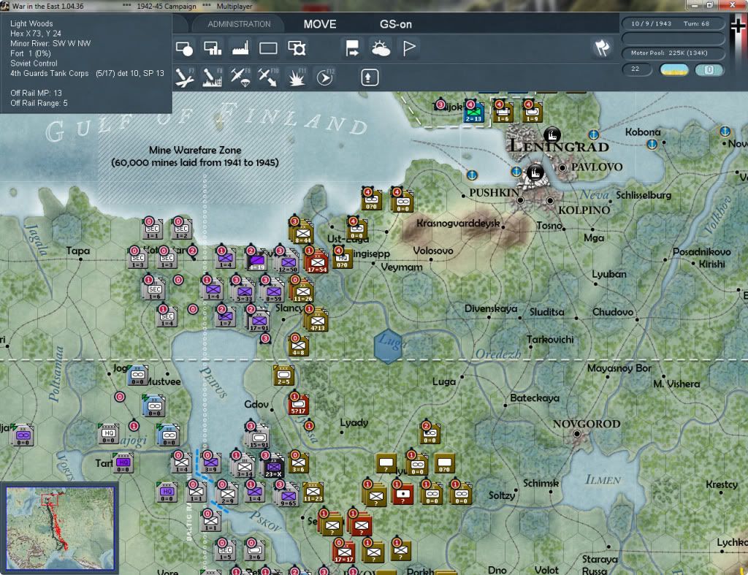Click the "Chudovo" town label
Image resolution: width=748 pixels, height=575 pixels.
point(613,312)
